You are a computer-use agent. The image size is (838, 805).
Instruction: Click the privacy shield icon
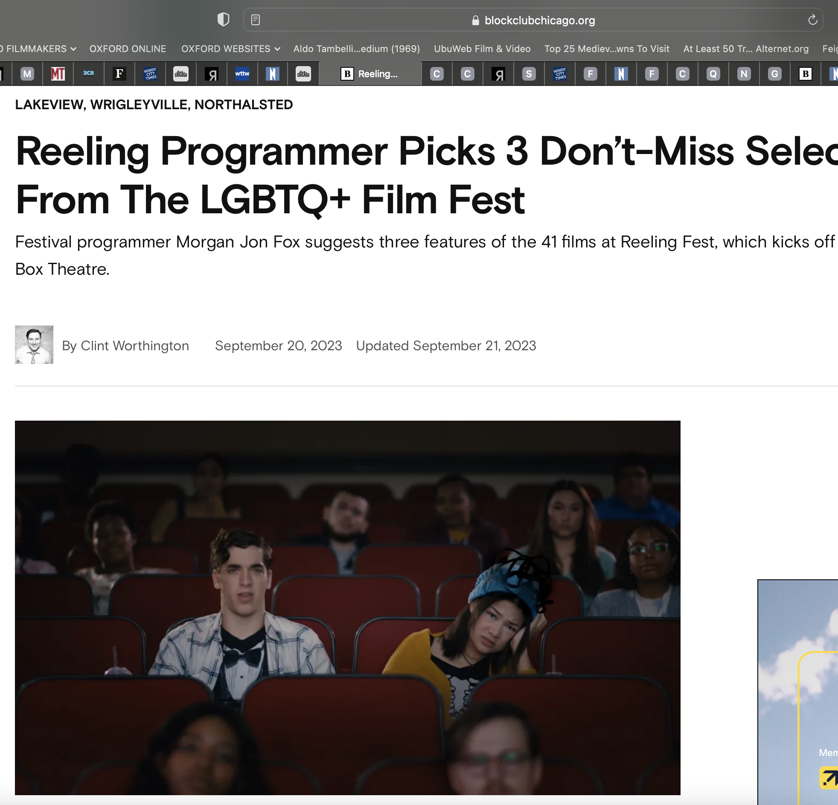click(x=223, y=20)
